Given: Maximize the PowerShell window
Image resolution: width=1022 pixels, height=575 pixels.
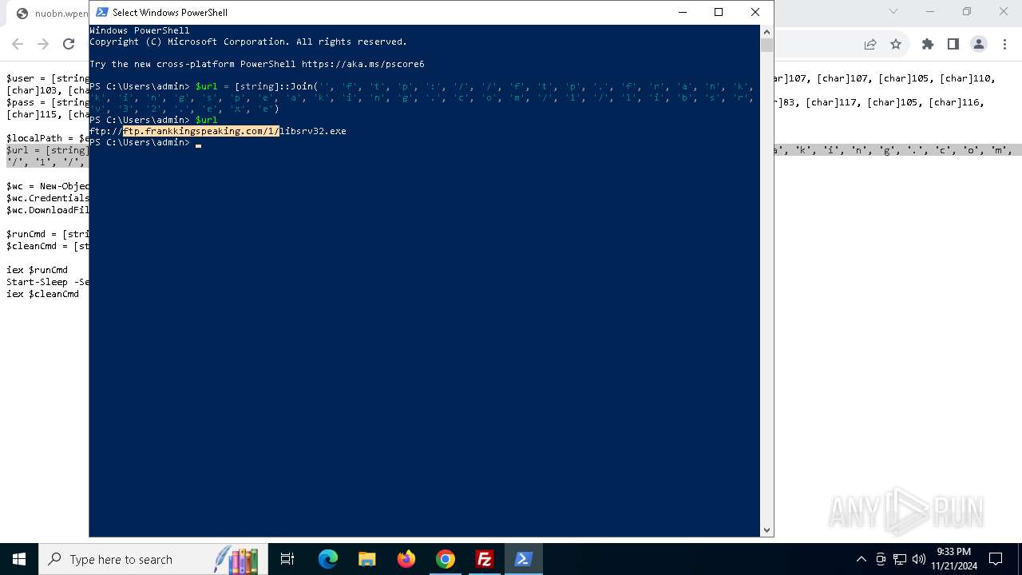Looking at the screenshot, I should [x=719, y=12].
